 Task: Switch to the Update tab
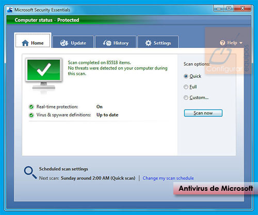click(73, 42)
